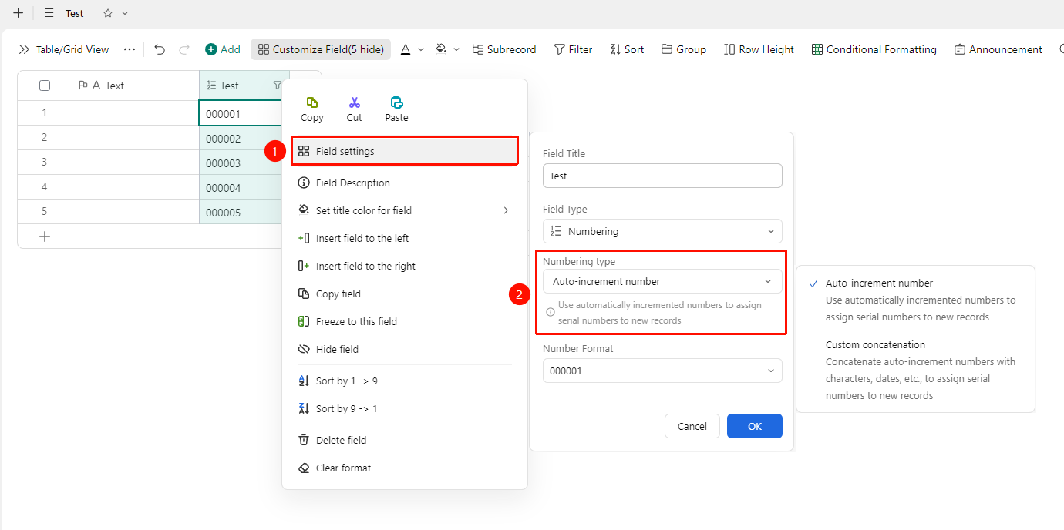Select Freeze to this field
1064x530 pixels.
(x=404, y=321)
